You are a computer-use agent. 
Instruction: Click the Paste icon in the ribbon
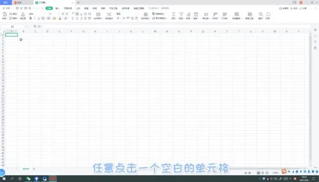pos(4,14)
